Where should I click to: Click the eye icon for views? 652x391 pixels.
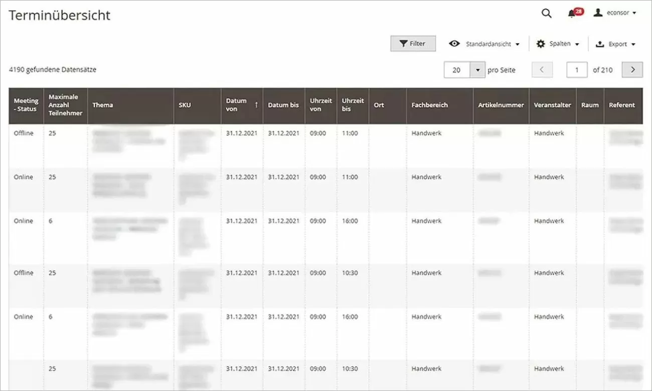pyautogui.click(x=454, y=44)
